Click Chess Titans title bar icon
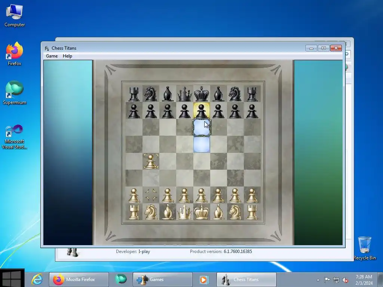This screenshot has width=383, height=287. (x=47, y=48)
